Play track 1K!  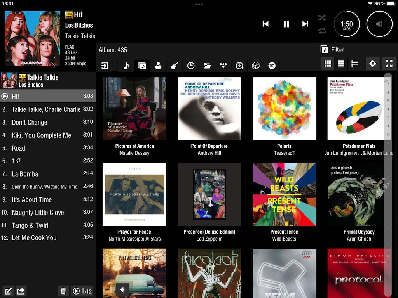click(48, 161)
